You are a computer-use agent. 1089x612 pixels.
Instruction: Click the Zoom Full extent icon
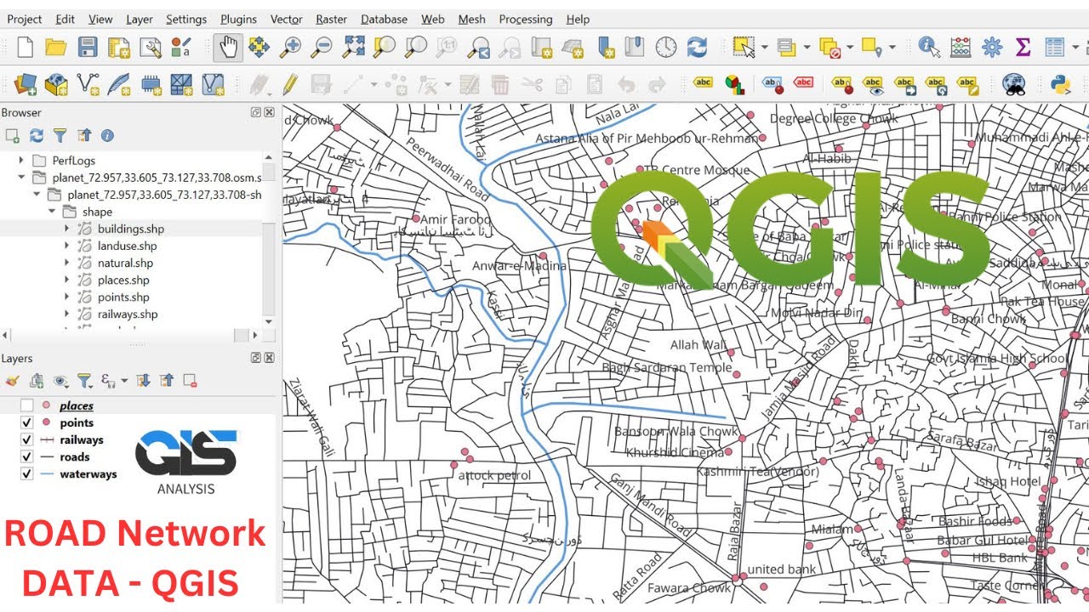pyautogui.click(x=353, y=47)
